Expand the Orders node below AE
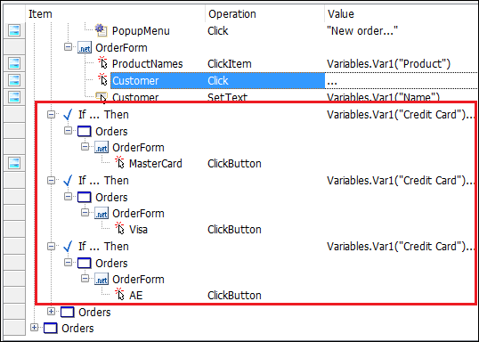Image resolution: width=479 pixels, height=342 pixels. pyautogui.click(x=51, y=312)
